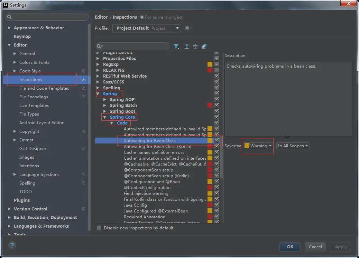359x258 pixels.
Task: Open the Severity Warning dropdown
Action: click(258, 146)
